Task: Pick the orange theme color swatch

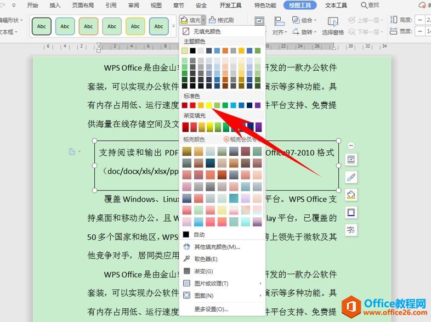Action: click(225, 50)
